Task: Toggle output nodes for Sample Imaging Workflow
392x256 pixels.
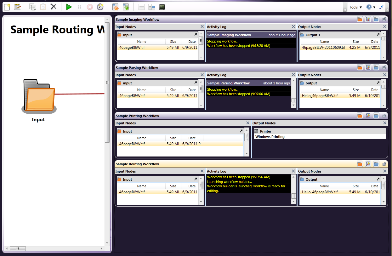Action: [376, 20]
